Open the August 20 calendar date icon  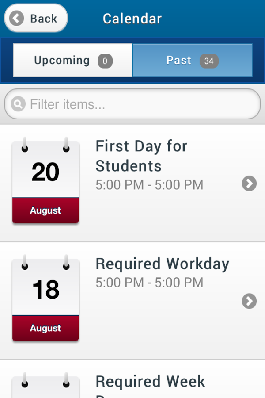point(45,180)
